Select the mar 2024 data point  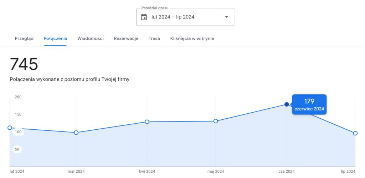[x=76, y=133]
